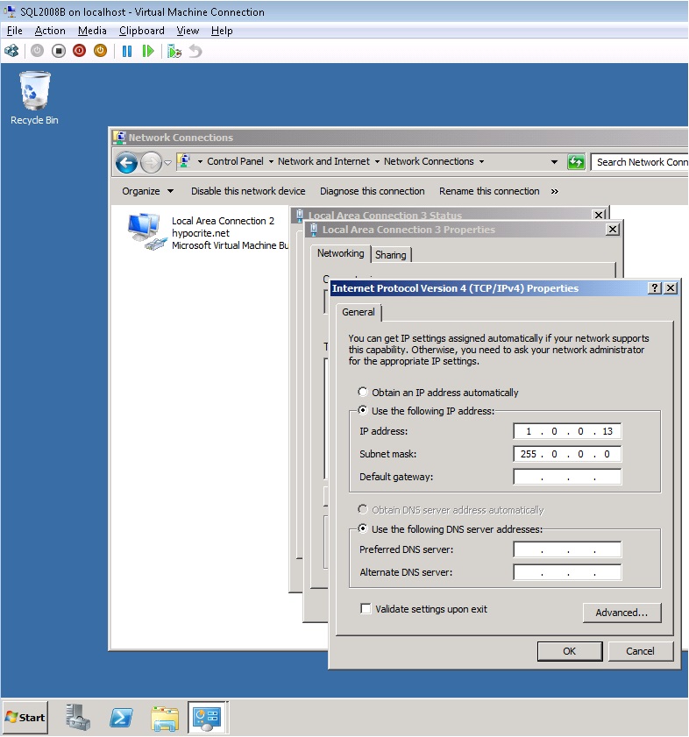689x737 pixels.
Task: Check Validate settings upon exit
Action: click(x=366, y=609)
